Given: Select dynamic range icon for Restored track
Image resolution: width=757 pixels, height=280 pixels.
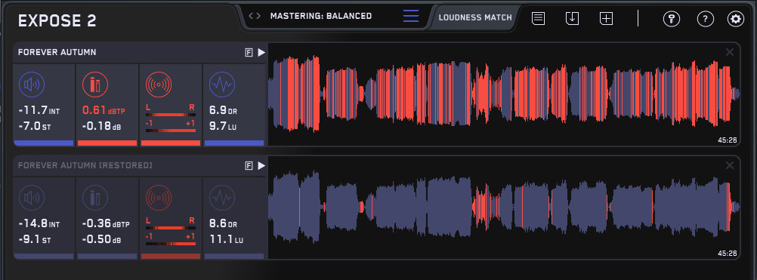Looking at the screenshot, I should tap(222, 198).
